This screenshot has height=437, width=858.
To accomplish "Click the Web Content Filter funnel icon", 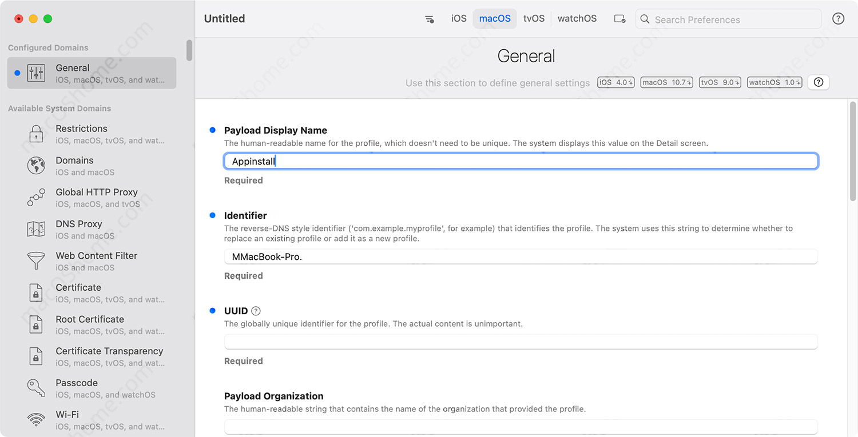I will coord(36,261).
